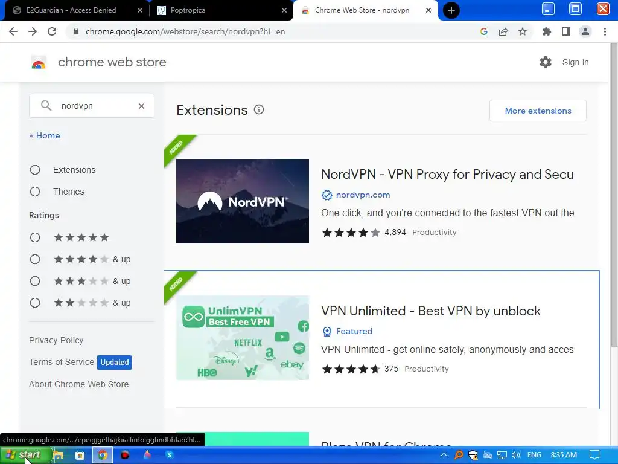Open the Skype taskbar icon
Viewport: 618px width, 464px height.
pos(170,455)
